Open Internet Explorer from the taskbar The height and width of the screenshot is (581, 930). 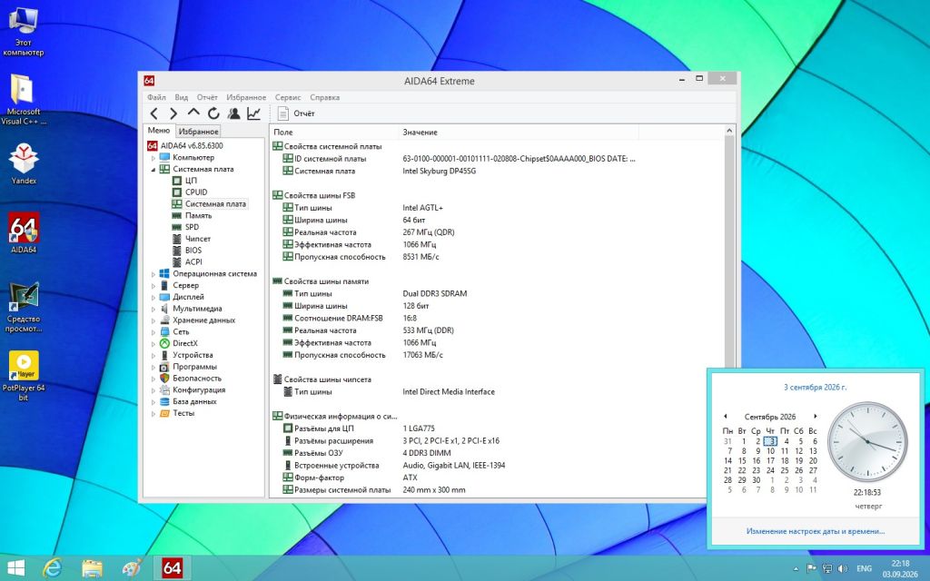tap(53, 568)
